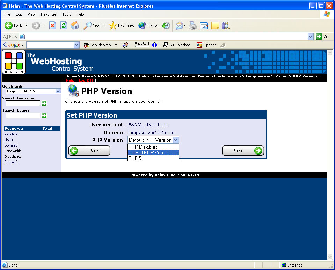Viewport: 335px width, 270px height.
Task: Select PHP Disabled option
Action: click(x=153, y=147)
